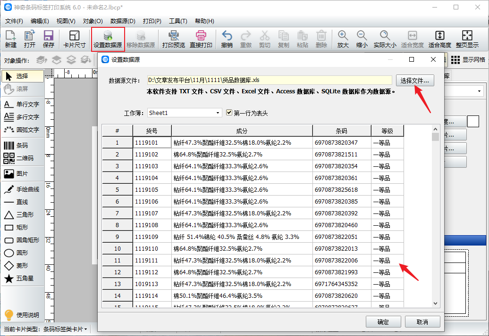Select the 条码 barcode tool
Screen dimensions: 489x336
(x=23, y=146)
